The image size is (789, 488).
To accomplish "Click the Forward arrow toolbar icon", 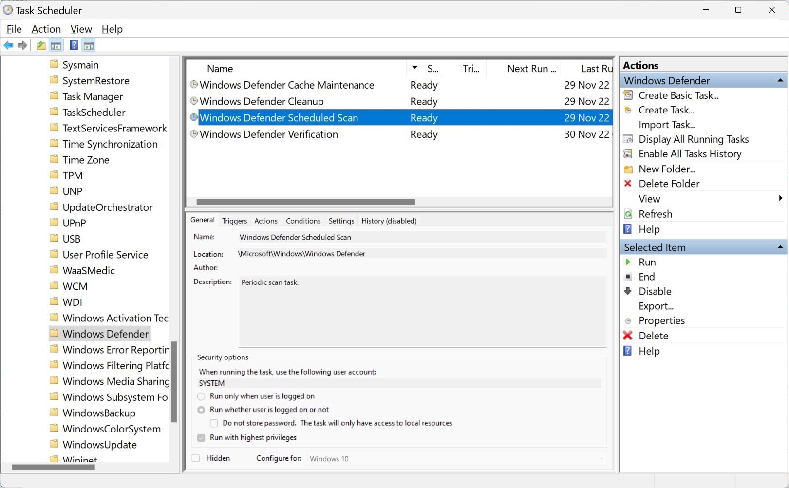I will coord(22,45).
